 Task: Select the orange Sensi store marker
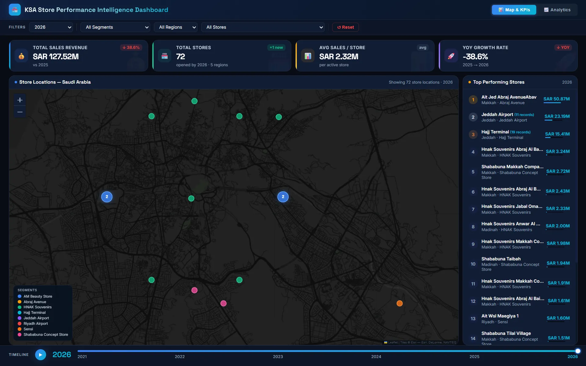click(399, 303)
